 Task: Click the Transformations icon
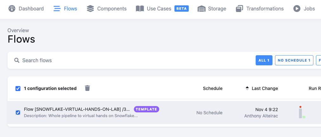(x=239, y=9)
